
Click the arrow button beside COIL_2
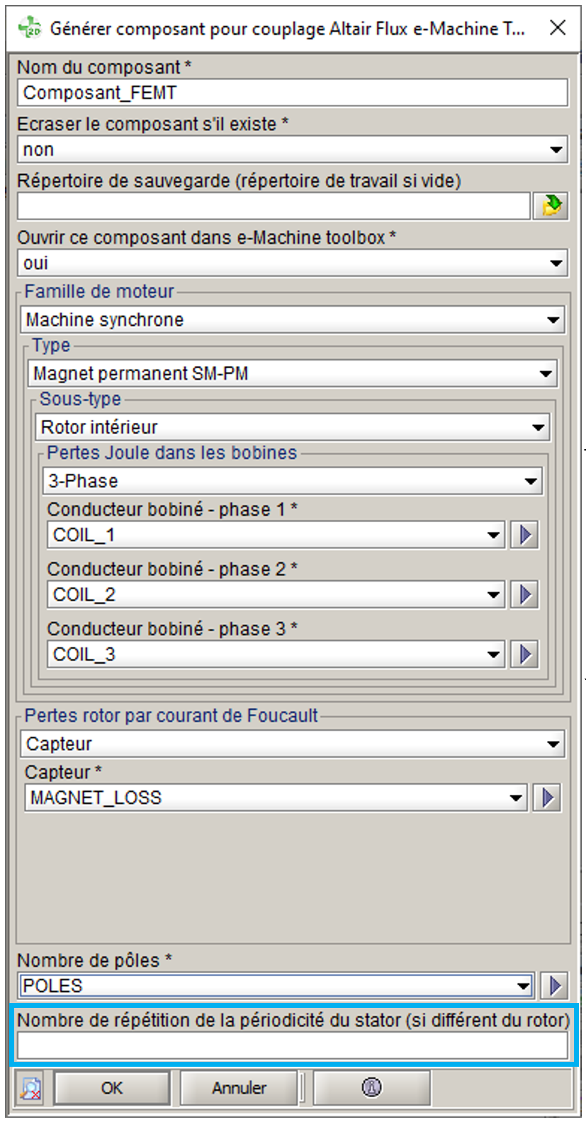click(525, 594)
